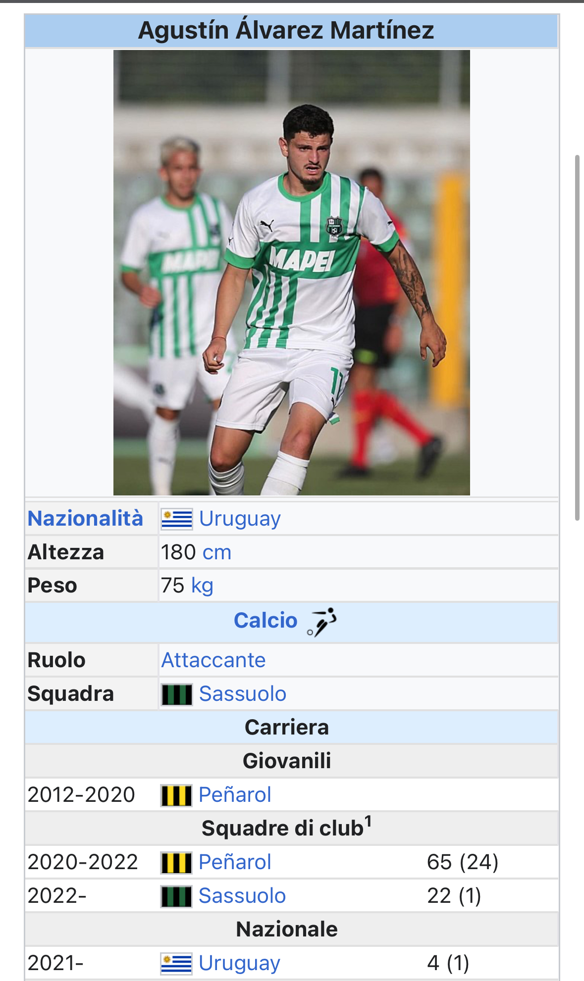584x981 pixels.
Task: Click the Uruguay flag icon in 2021- row
Action: 176,964
